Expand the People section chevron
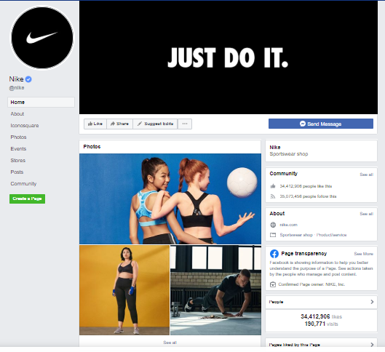 tap(372, 302)
